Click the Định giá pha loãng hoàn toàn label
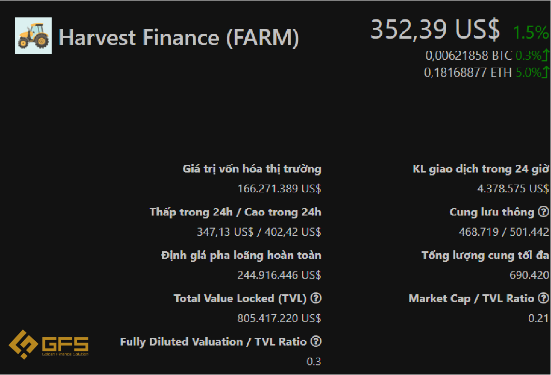551x375 pixels. click(x=241, y=255)
